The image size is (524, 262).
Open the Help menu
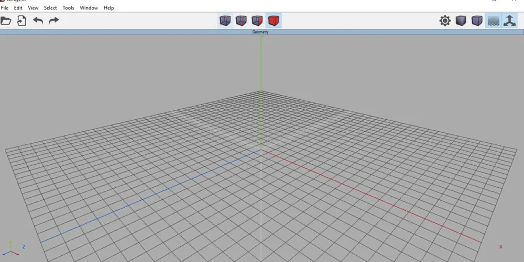(108, 8)
